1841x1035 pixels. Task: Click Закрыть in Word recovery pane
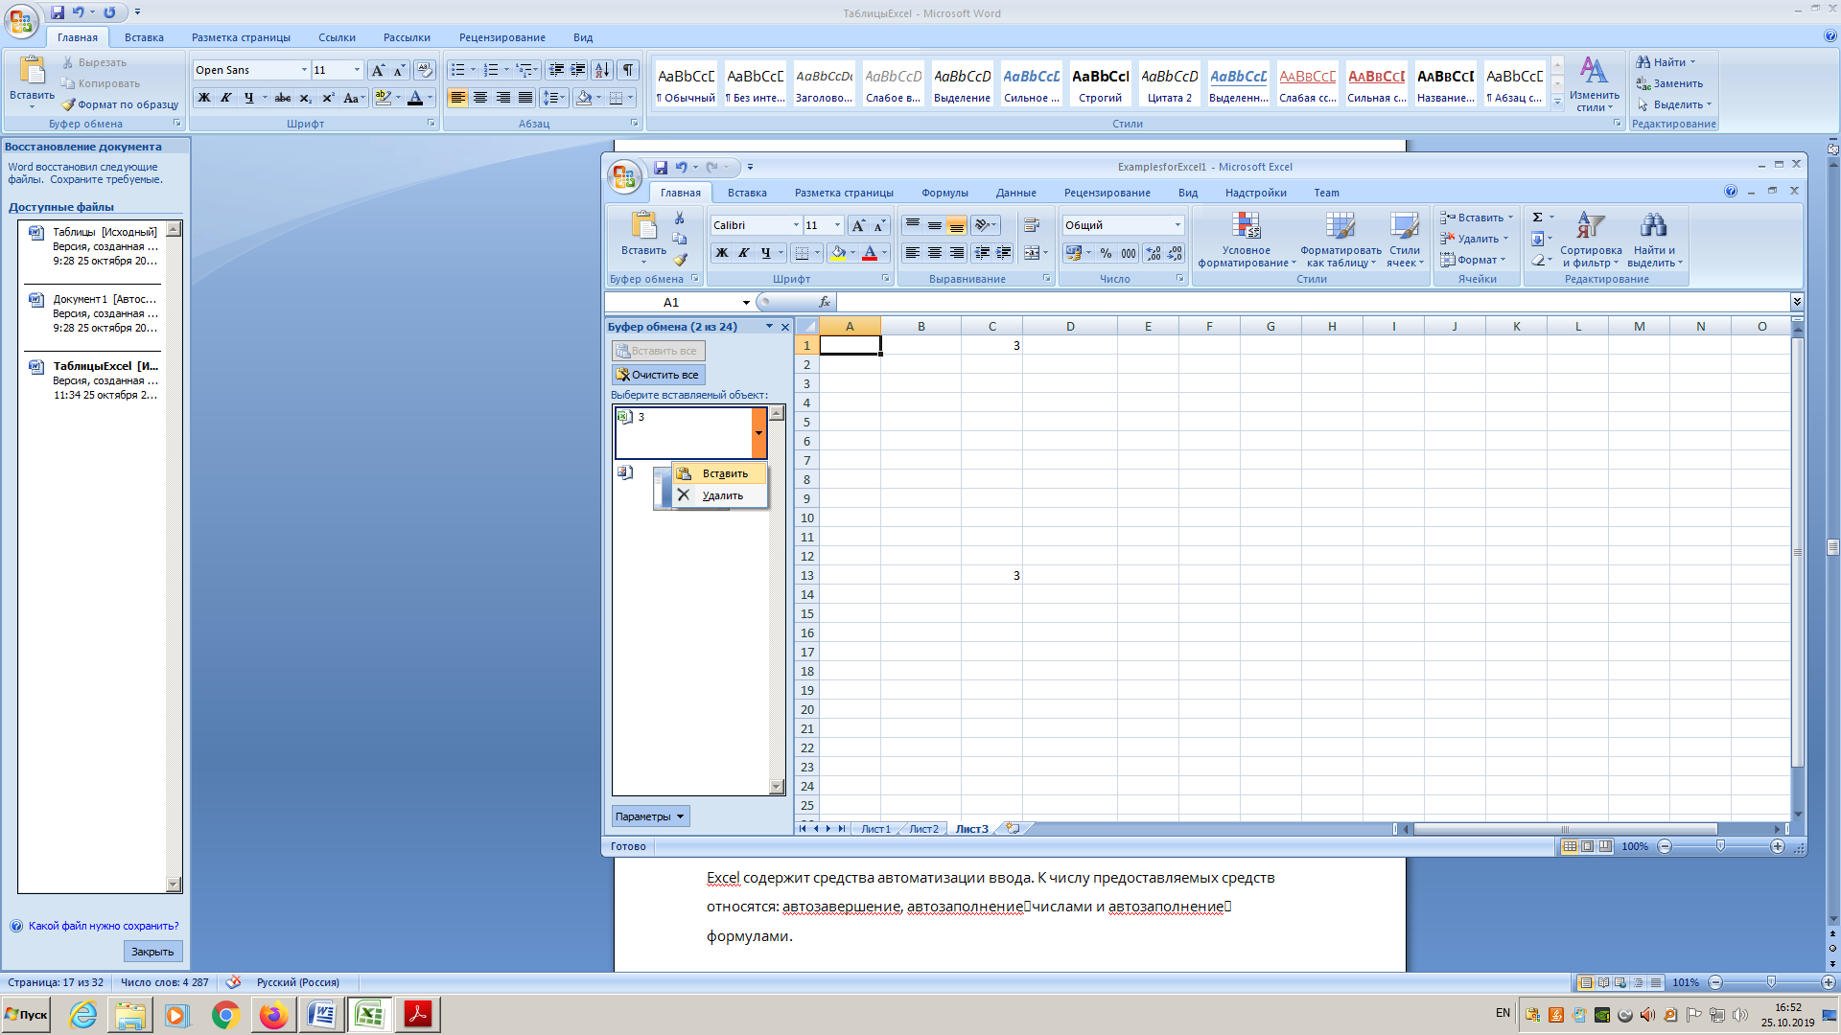coord(152,952)
